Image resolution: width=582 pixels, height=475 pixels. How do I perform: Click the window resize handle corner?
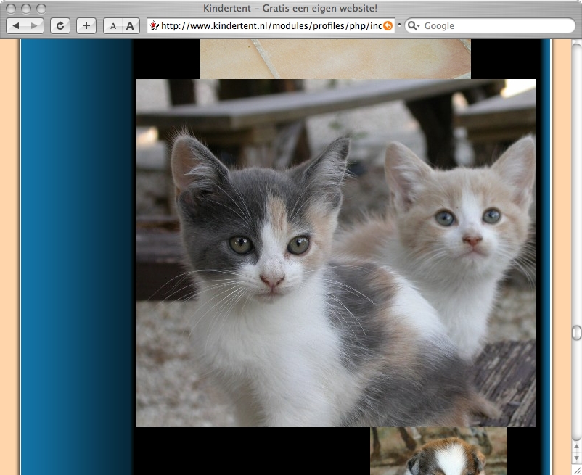click(576, 469)
